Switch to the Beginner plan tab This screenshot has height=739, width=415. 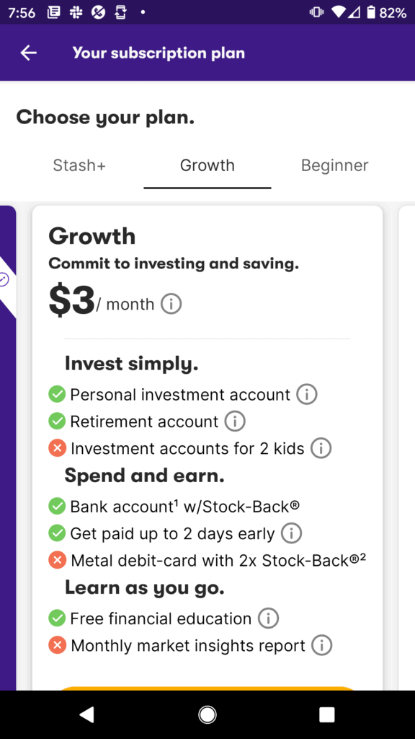pyautogui.click(x=334, y=165)
